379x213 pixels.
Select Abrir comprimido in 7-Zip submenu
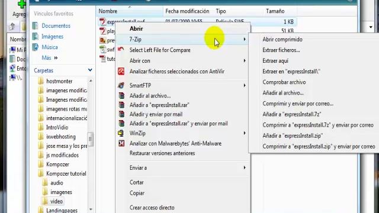[x=282, y=40]
